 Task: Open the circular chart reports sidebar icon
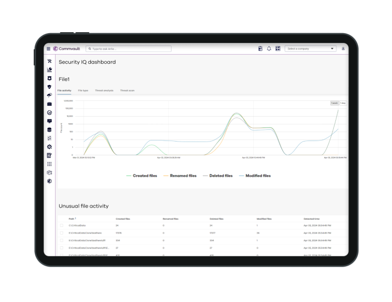pyautogui.click(x=50, y=112)
